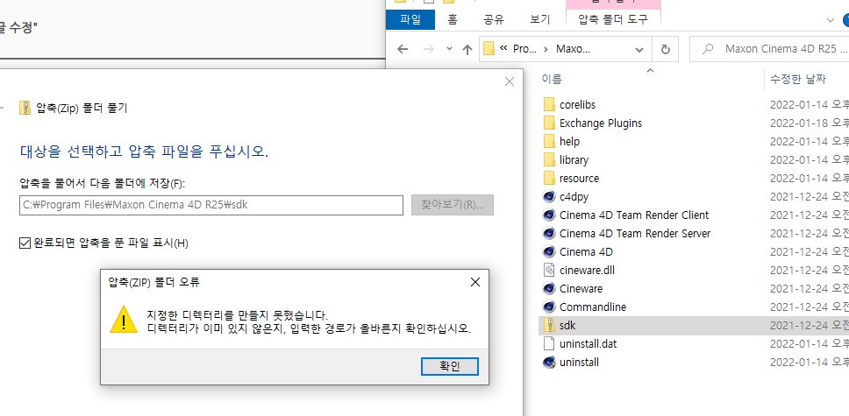849x416 pixels.
Task: Close the extract wizard window
Action: pos(509,81)
